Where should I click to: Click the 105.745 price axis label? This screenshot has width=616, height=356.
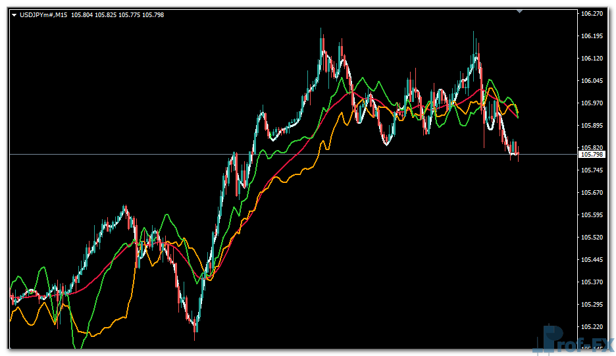coord(592,170)
